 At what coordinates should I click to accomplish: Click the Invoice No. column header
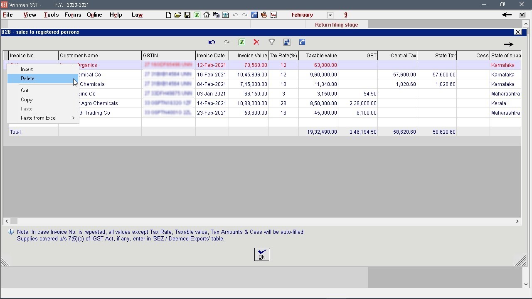[x=34, y=56]
